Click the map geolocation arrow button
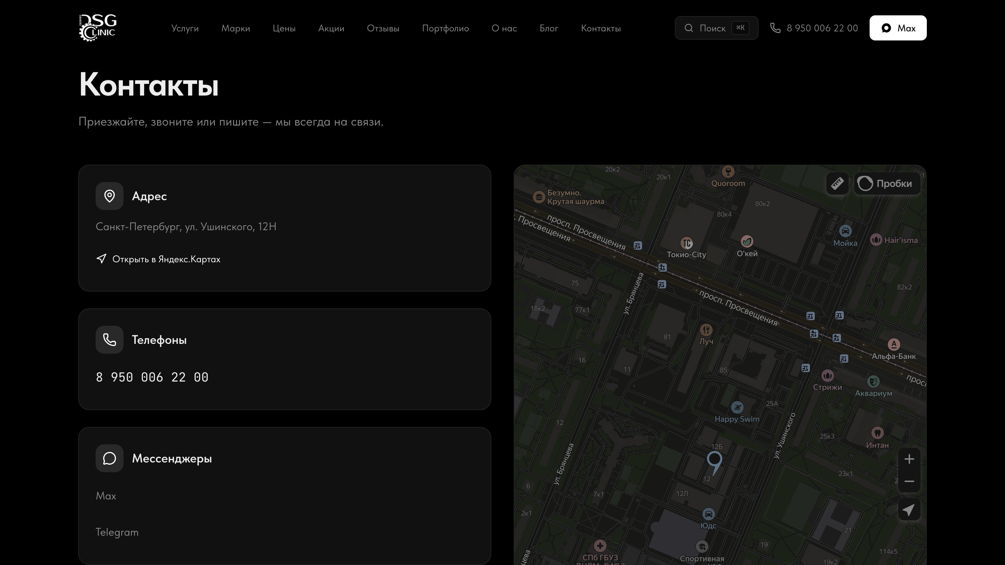Viewport: 1005px width, 565px height. (x=909, y=510)
